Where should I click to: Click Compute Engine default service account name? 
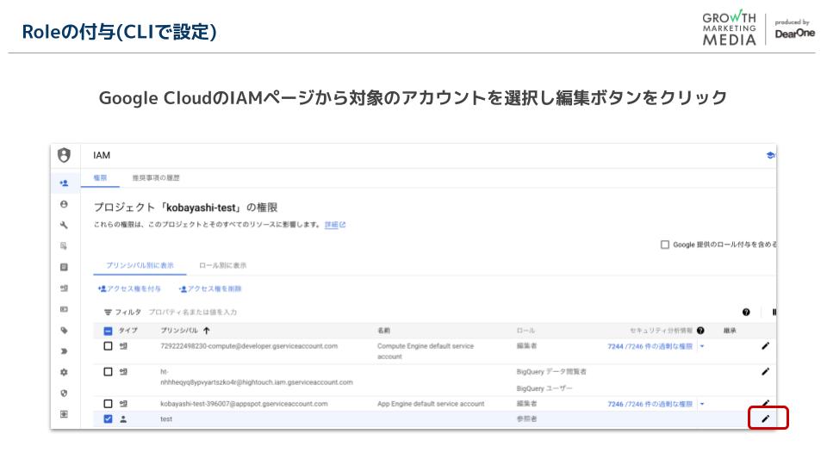click(x=425, y=351)
